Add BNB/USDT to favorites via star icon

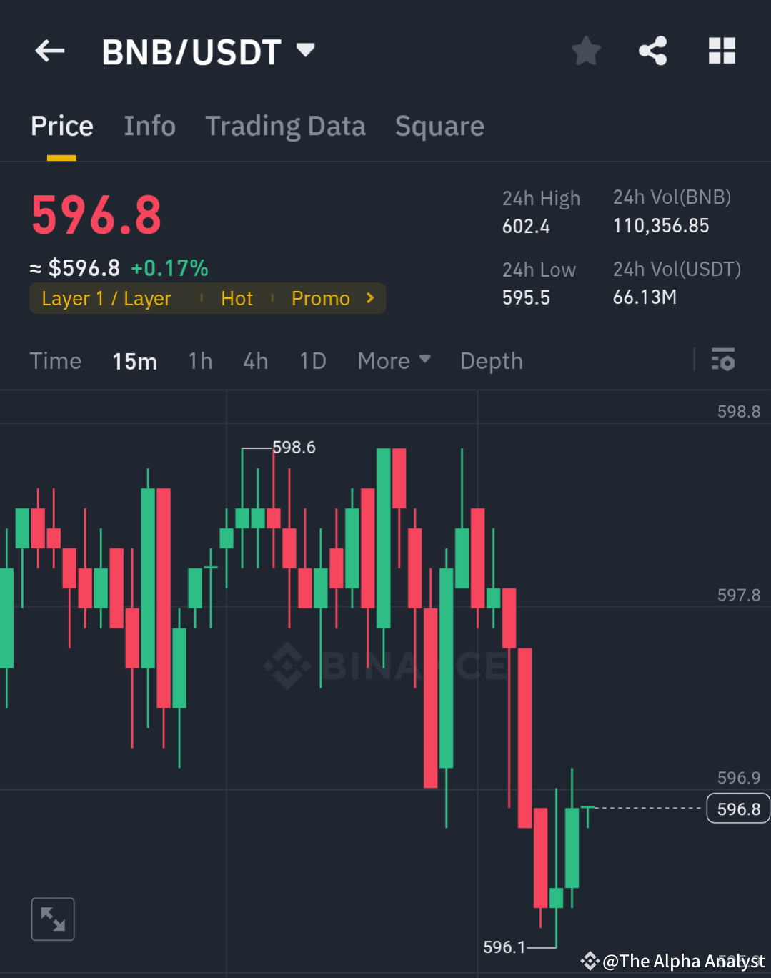(585, 50)
